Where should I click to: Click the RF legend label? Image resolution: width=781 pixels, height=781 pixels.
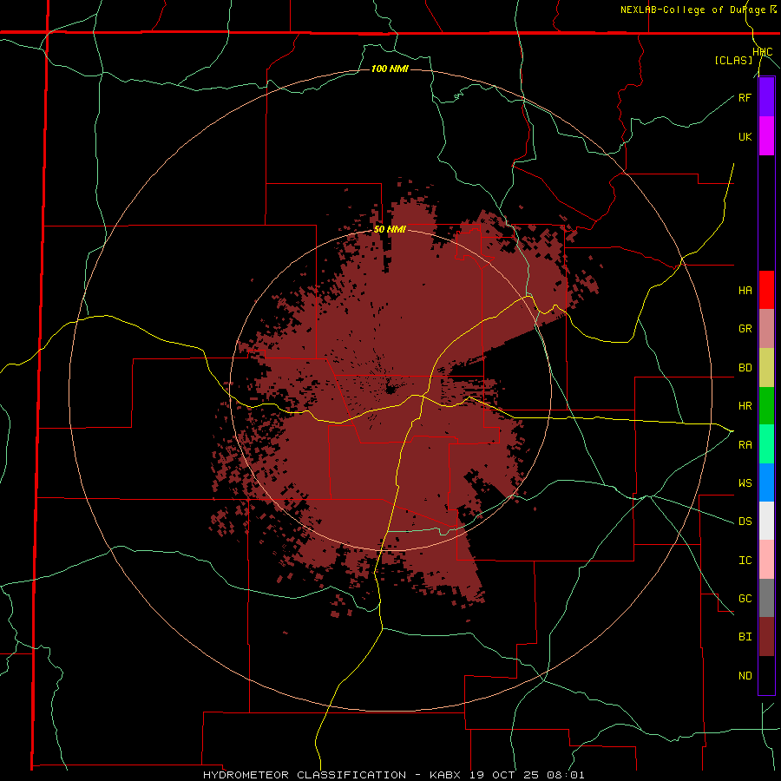(x=745, y=97)
